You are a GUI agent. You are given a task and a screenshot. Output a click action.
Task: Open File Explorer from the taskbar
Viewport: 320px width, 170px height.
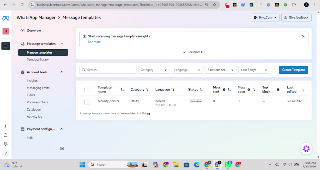(176, 164)
